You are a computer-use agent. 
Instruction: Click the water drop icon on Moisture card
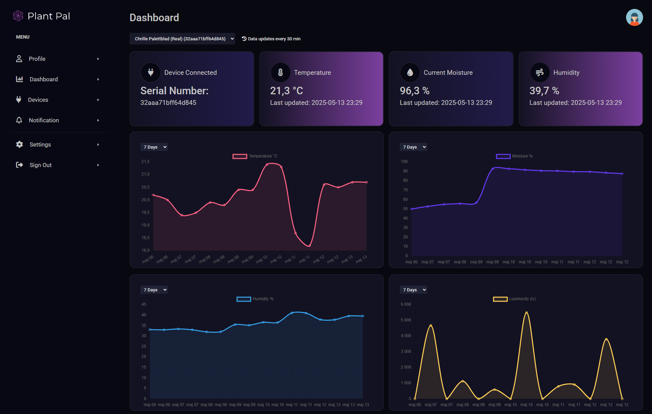coord(410,72)
